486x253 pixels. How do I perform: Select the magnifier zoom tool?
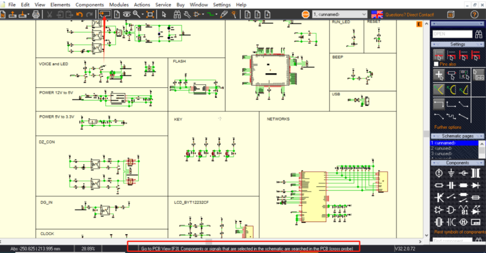[x=136, y=14]
